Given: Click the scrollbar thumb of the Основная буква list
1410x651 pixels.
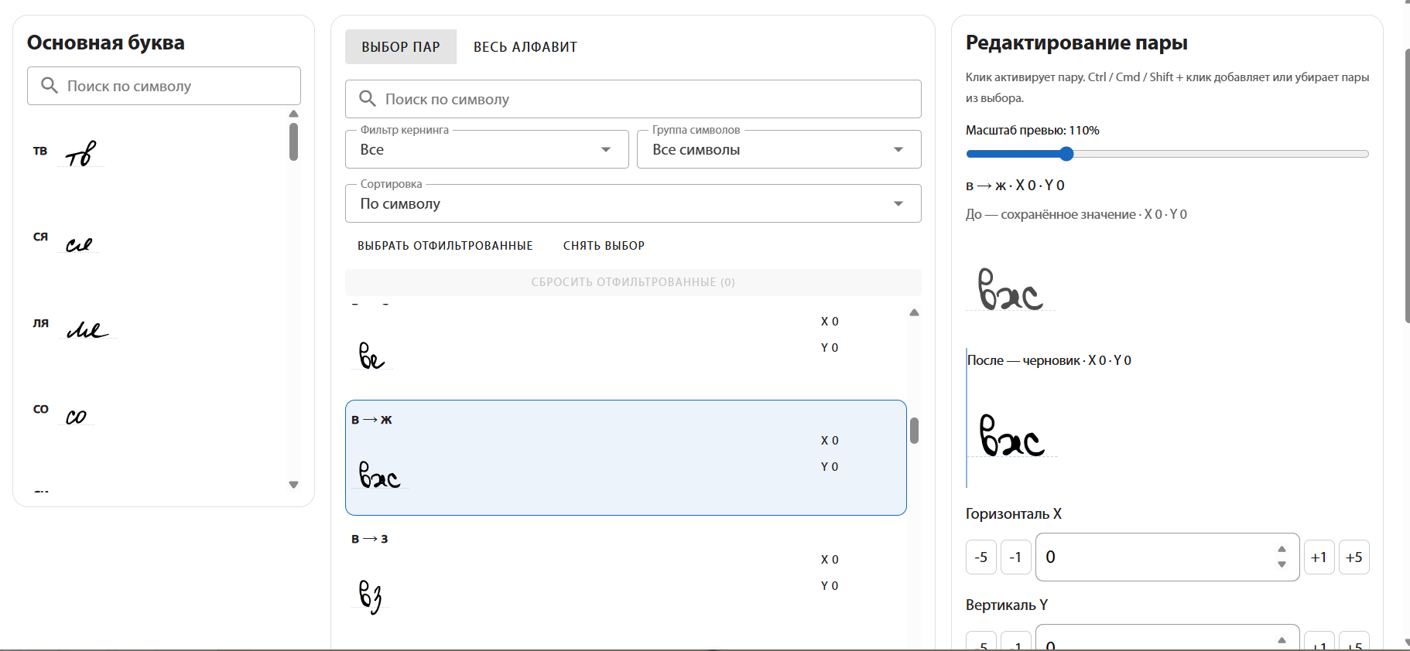Looking at the screenshot, I should pos(294,141).
